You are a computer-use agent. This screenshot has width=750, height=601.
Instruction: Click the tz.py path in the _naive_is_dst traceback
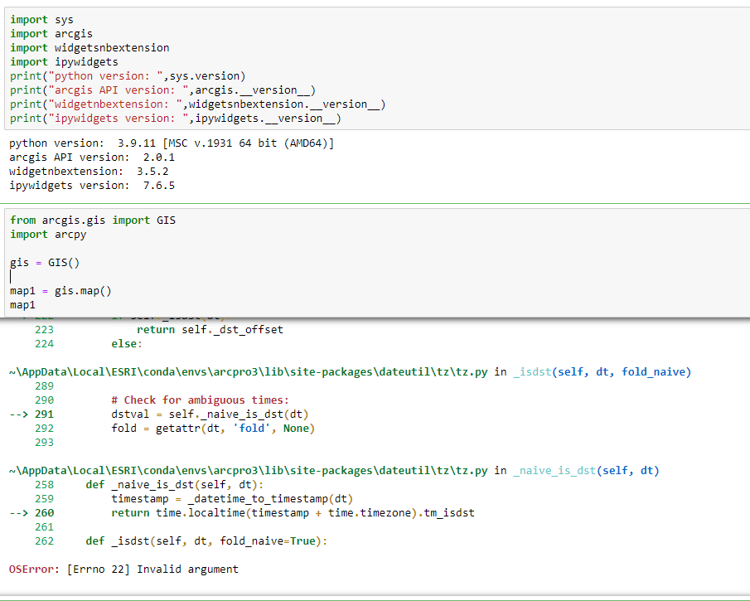click(248, 471)
